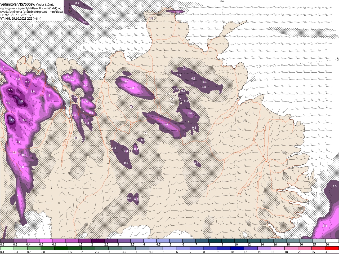Click the '0.2' label on the purple legend

(2, 244)
